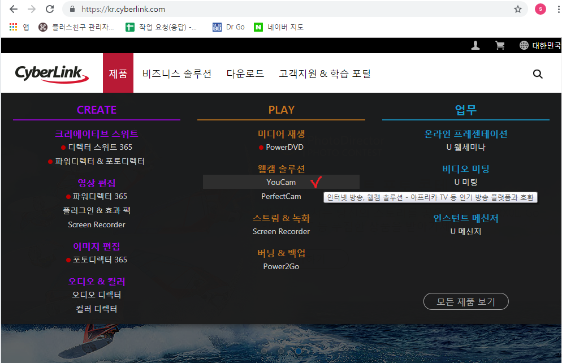Open U 웹세미나 product page
The image size is (562, 363).
[466, 147]
